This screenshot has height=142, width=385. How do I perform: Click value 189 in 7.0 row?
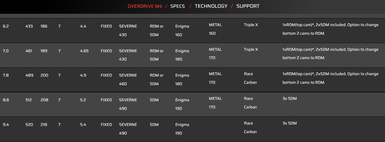(x=44, y=51)
